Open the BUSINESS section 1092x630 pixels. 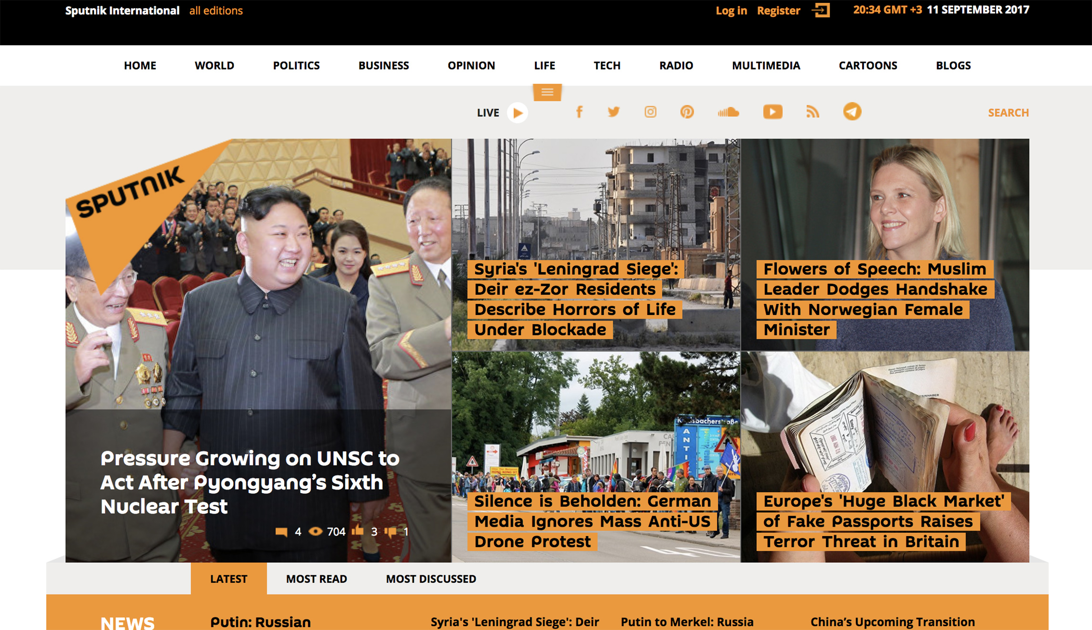[384, 65]
